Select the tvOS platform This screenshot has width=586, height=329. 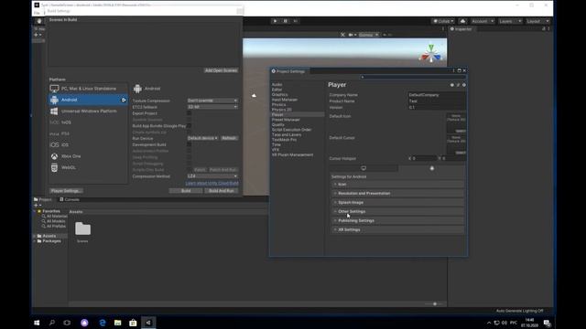click(88, 122)
